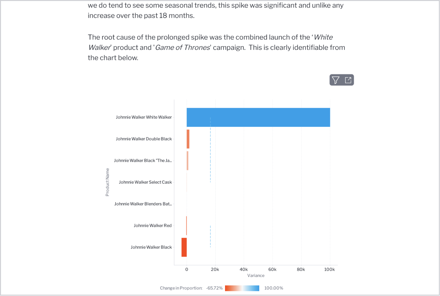Screen dimensions: 440x296
Task: Select the Johnnie Walker Select Cask label
Action: coord(145,182)
